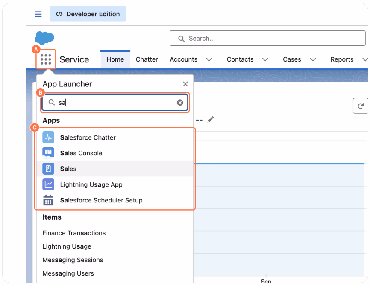This screenshot has width=370, height=285.
Task: Open the Finance Transactions item
Action: (74, 233)
